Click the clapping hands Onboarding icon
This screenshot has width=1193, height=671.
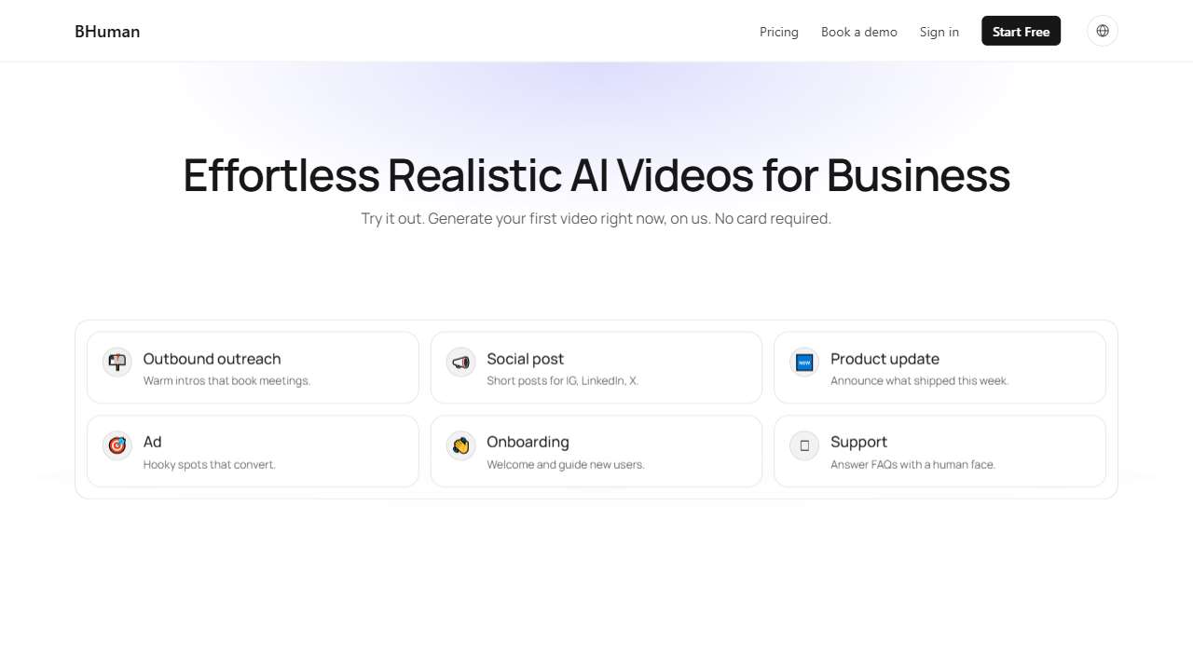pos(460,445)
